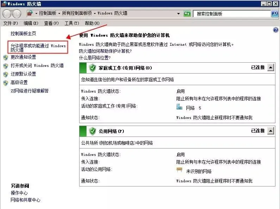The image size is (280, 209).
Task: Click 还原默认设置 link
Action: point(24,74)
